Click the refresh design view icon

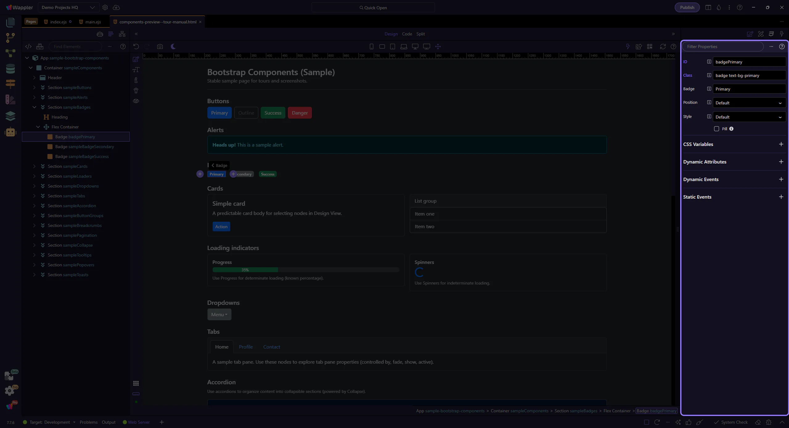coord(663,46)
